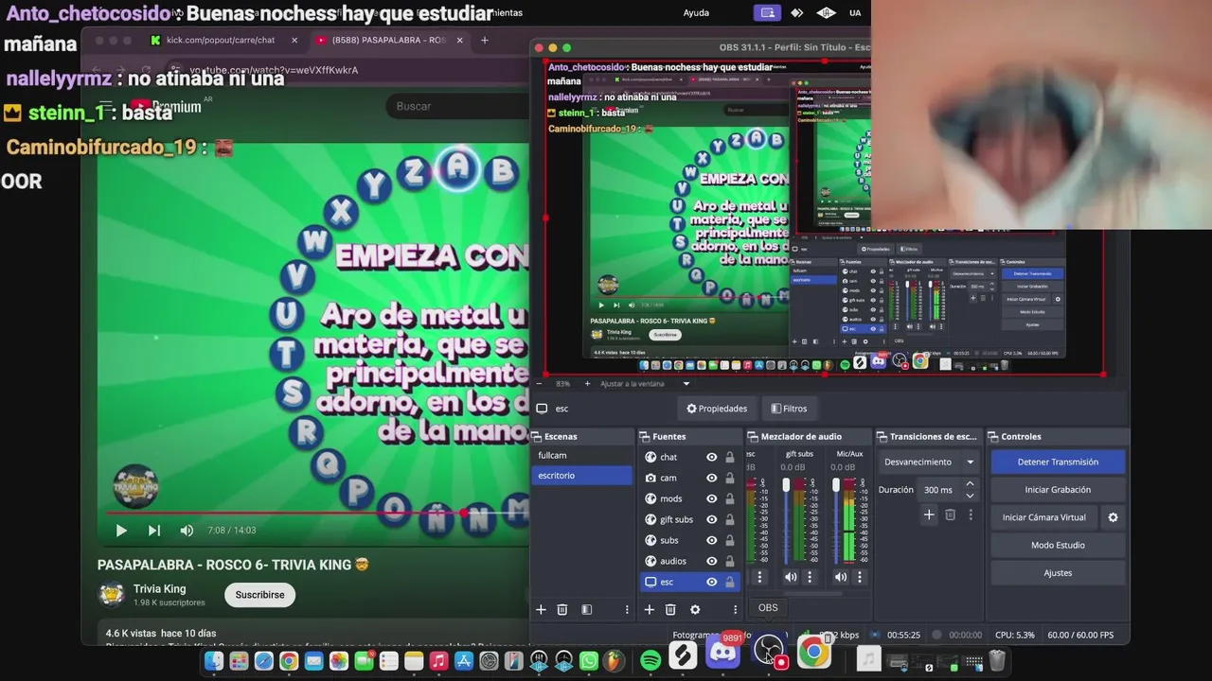Mute the Mic/Aux audio channel

[x=841, y=577]
